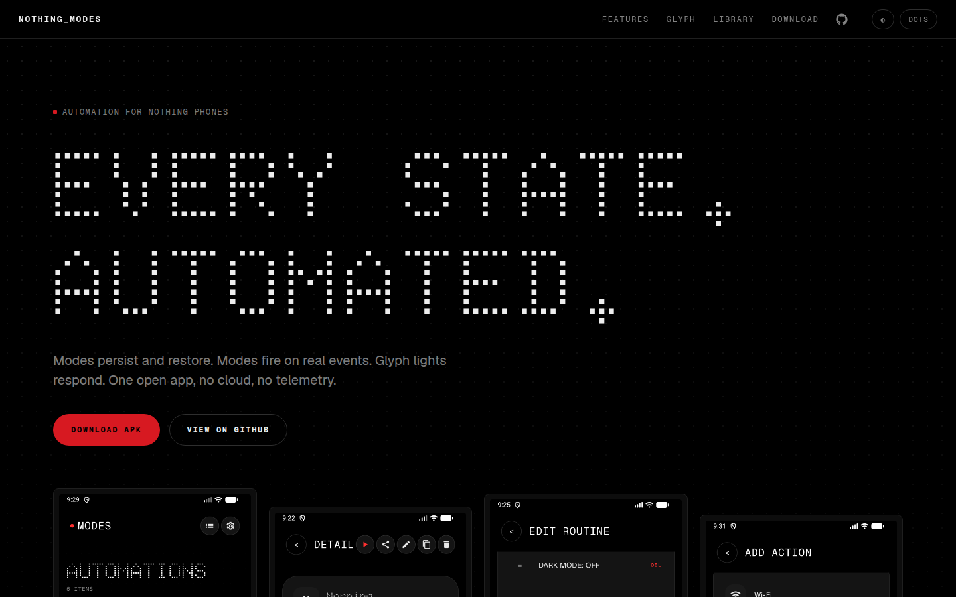Image resolution: width=956 pixels, height=597 pixels.
Task: Click the red DEL label in Edit Routine
Action: tap(656, 566)
